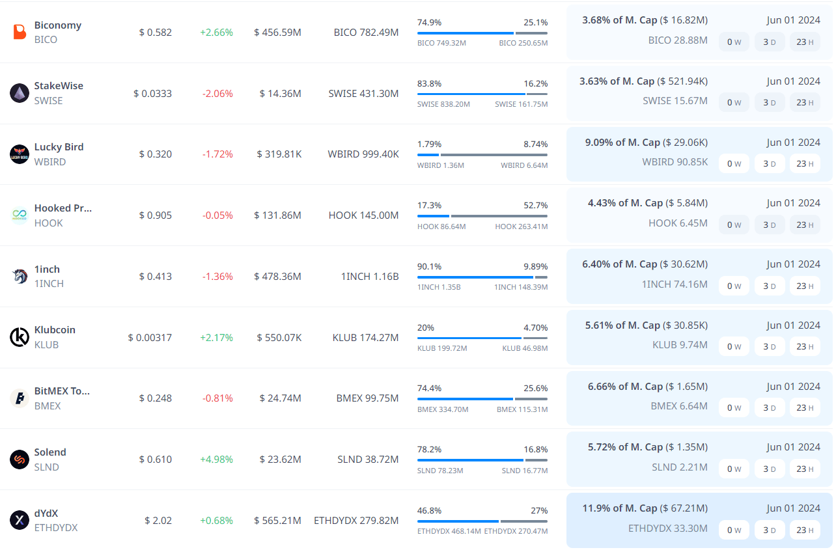Click the 23 H countdown badge for Biconomy
This screenshot has height=550, width=836.
pos(805,42)
